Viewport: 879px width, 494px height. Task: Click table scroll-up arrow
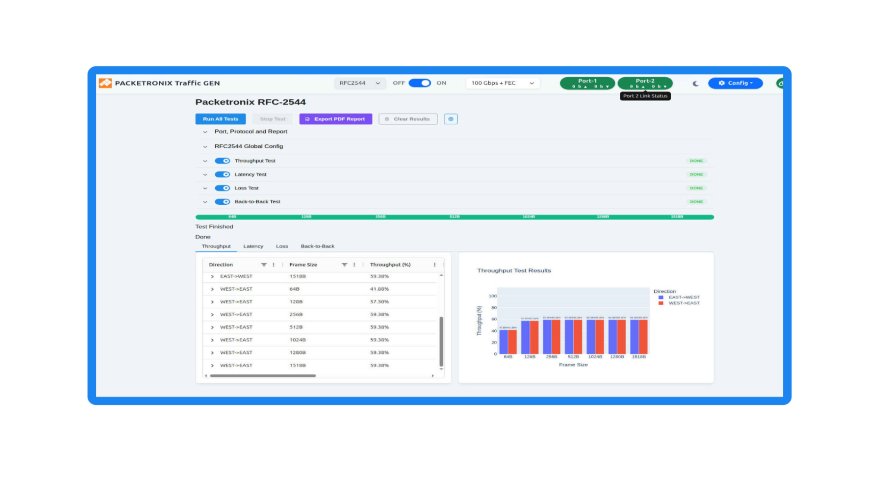click(441, 275)
